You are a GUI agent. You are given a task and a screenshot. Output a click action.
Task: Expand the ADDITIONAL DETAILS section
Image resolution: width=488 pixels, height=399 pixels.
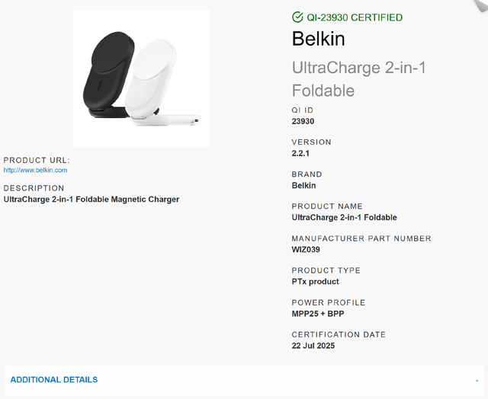(54, 379)
